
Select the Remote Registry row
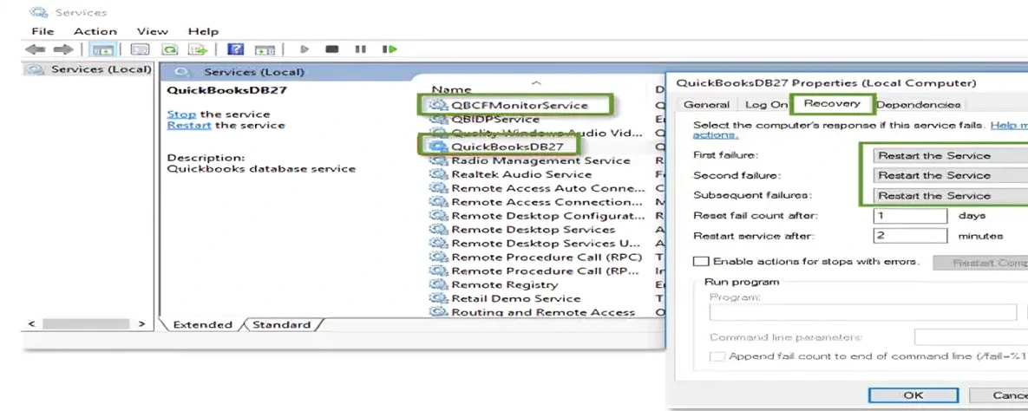tap(504, 284)
